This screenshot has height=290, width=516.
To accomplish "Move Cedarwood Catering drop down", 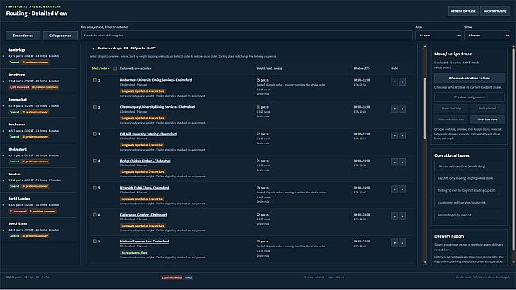I will pos(402,216).
